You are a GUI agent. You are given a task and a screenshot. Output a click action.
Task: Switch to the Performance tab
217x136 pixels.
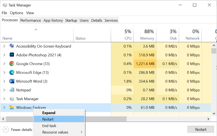31,20
